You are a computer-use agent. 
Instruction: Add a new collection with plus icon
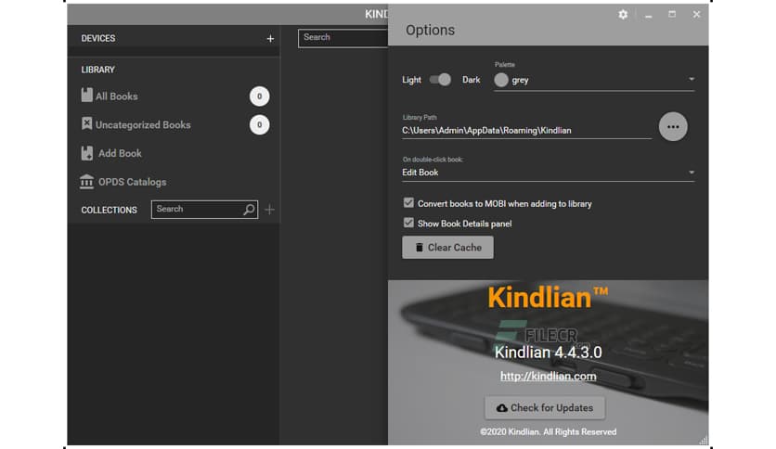pyautogui.click(x=269, y=210)
